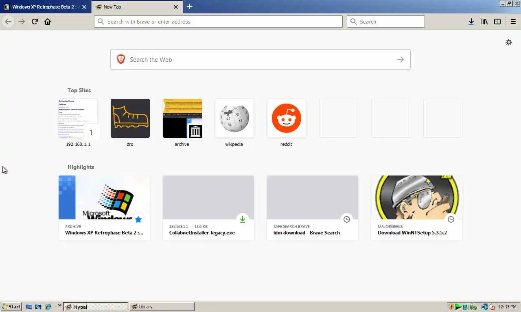Click history clock badge on idm download card
This screenshot has height=312, width=521.
point(347,219)
